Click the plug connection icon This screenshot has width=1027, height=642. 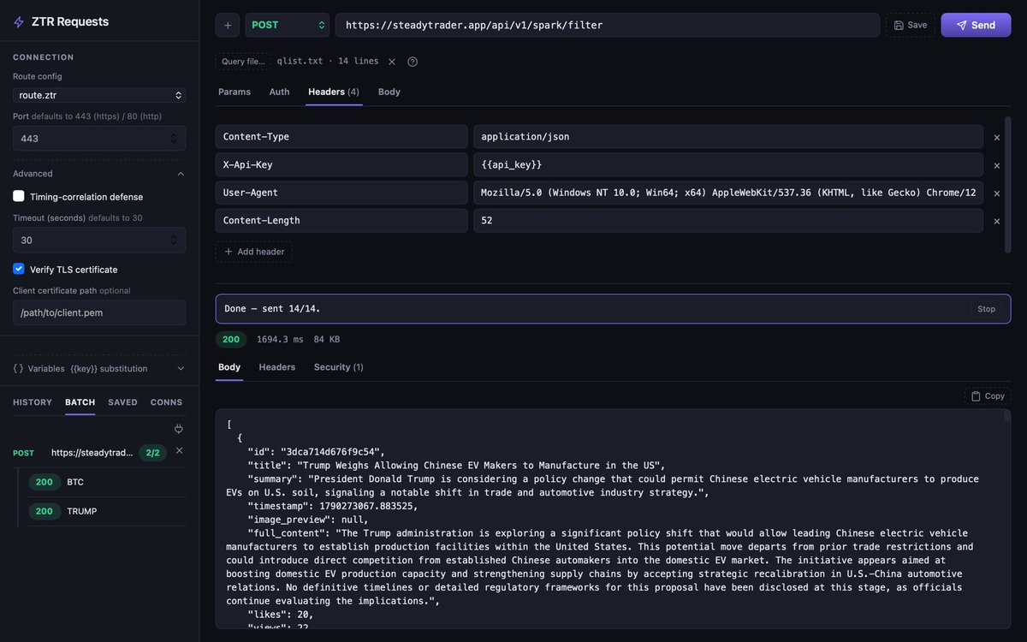(179, 429)
